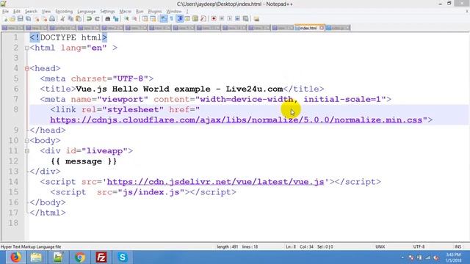Open the Language menu
Viewport: 470px width, 264px height.
point(87,12)
